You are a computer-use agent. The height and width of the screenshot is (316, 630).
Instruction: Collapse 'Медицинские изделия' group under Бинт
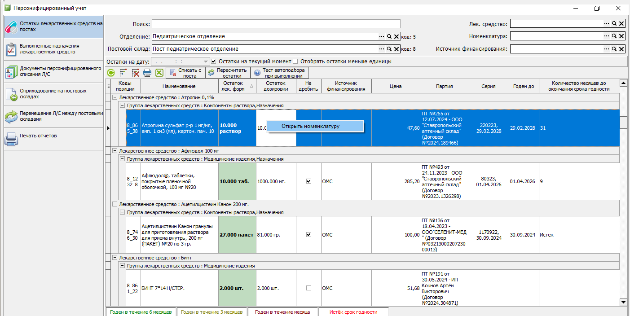coord(123,266)
